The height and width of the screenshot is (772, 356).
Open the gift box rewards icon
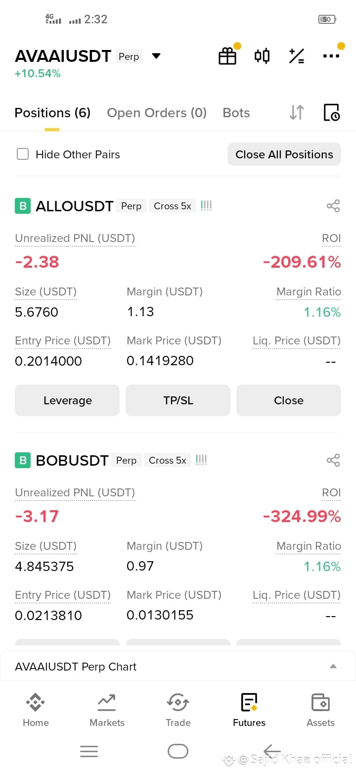[x=227, y=56]
